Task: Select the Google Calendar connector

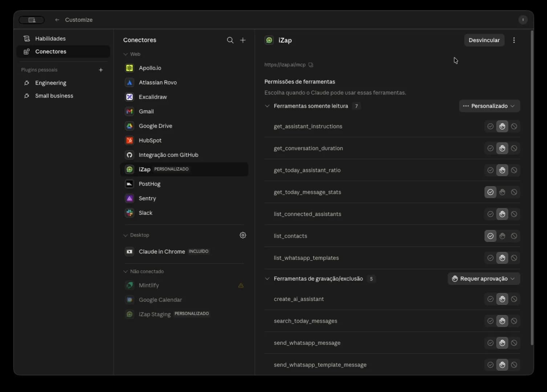Action: click(184, 300)
